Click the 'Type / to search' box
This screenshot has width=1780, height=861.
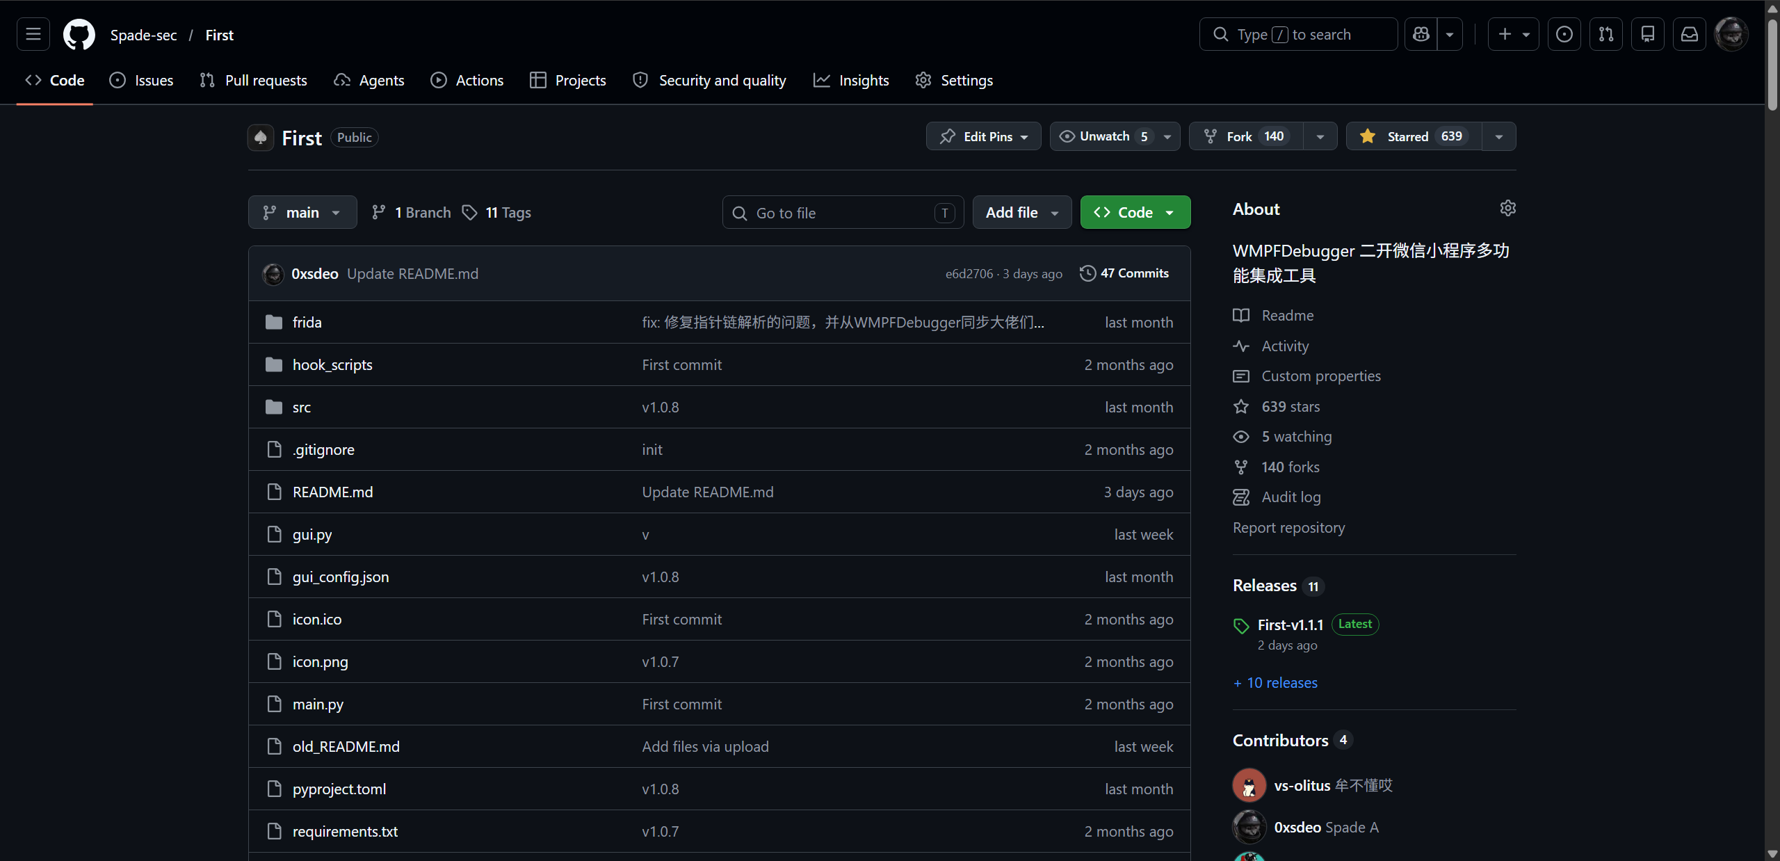pyautogui.click(x=1299, y=34)
